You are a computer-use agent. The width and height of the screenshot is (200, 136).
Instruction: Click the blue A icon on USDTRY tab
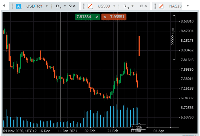(x=18, y=6)
